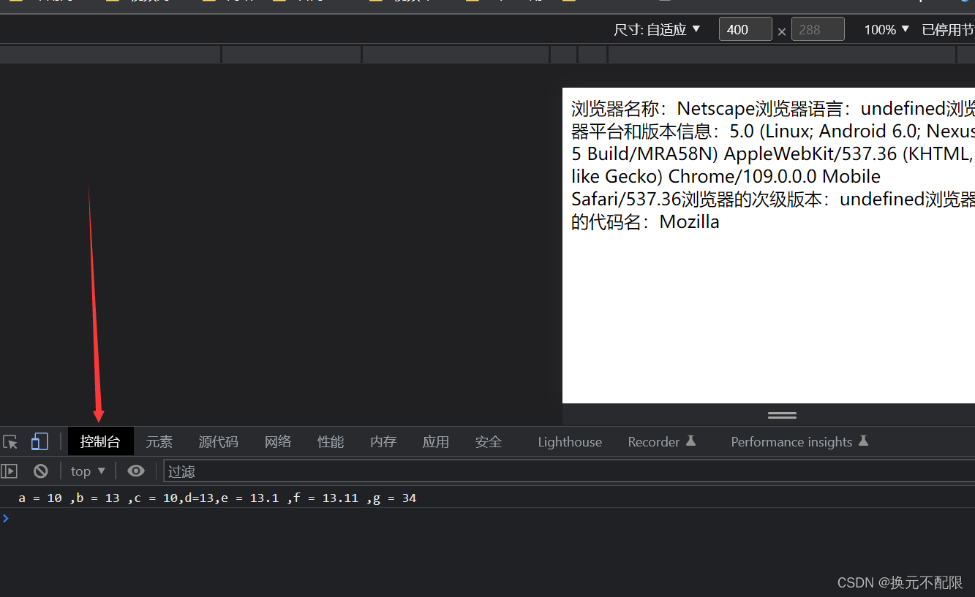Select the inspect element cursor tool
Viewport: 975px width, 597px height.
(x=10, y=441)
